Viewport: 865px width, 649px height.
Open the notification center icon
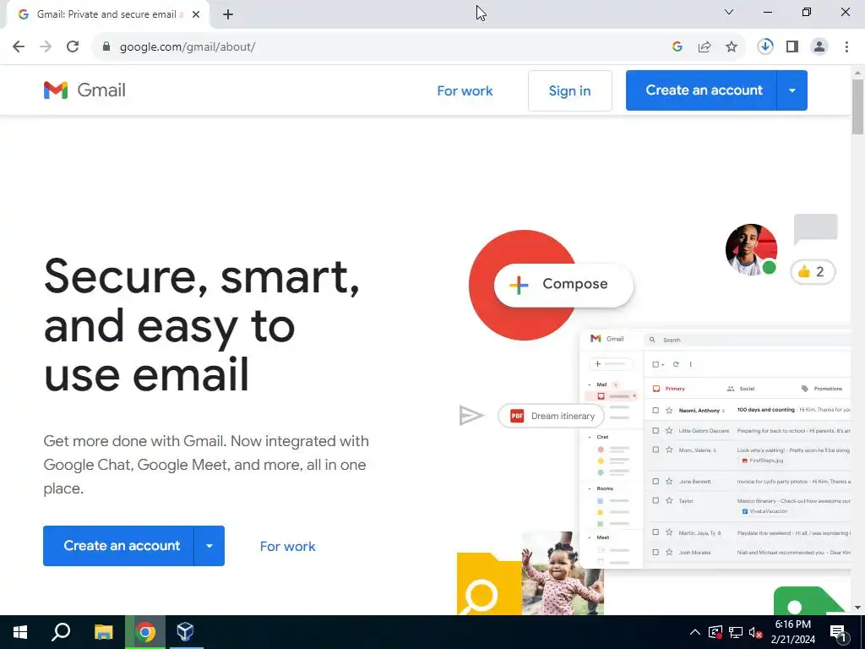pos(838,633)
